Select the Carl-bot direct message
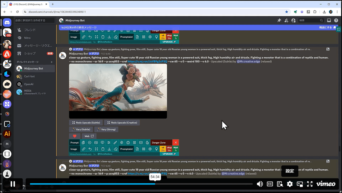 point(35,76)
